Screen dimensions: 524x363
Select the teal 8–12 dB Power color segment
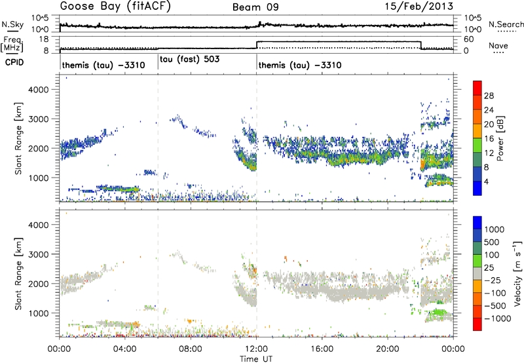[477, 160]
